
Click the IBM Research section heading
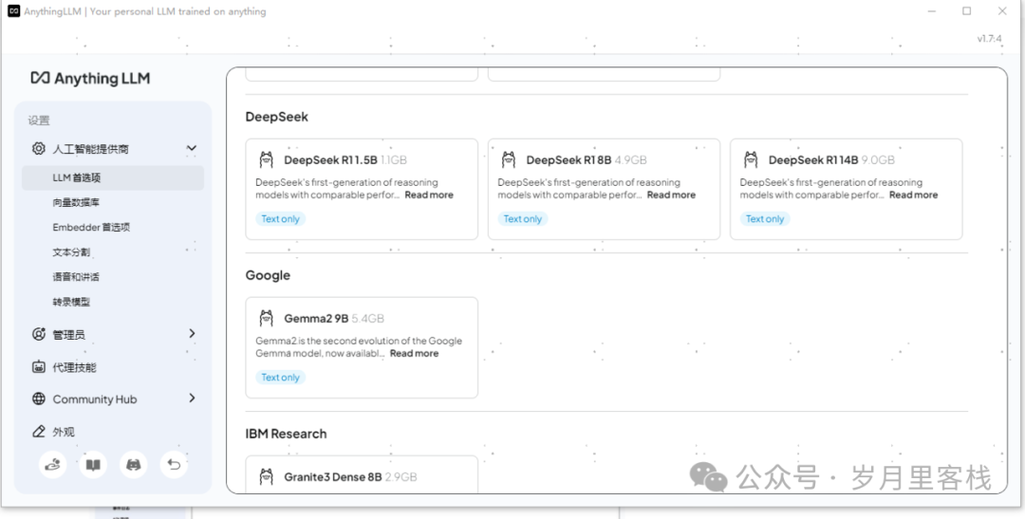click(287, 434)
